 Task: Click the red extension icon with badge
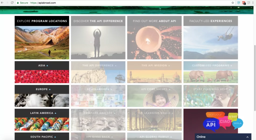pyautogui.click(x=244, y=3)
